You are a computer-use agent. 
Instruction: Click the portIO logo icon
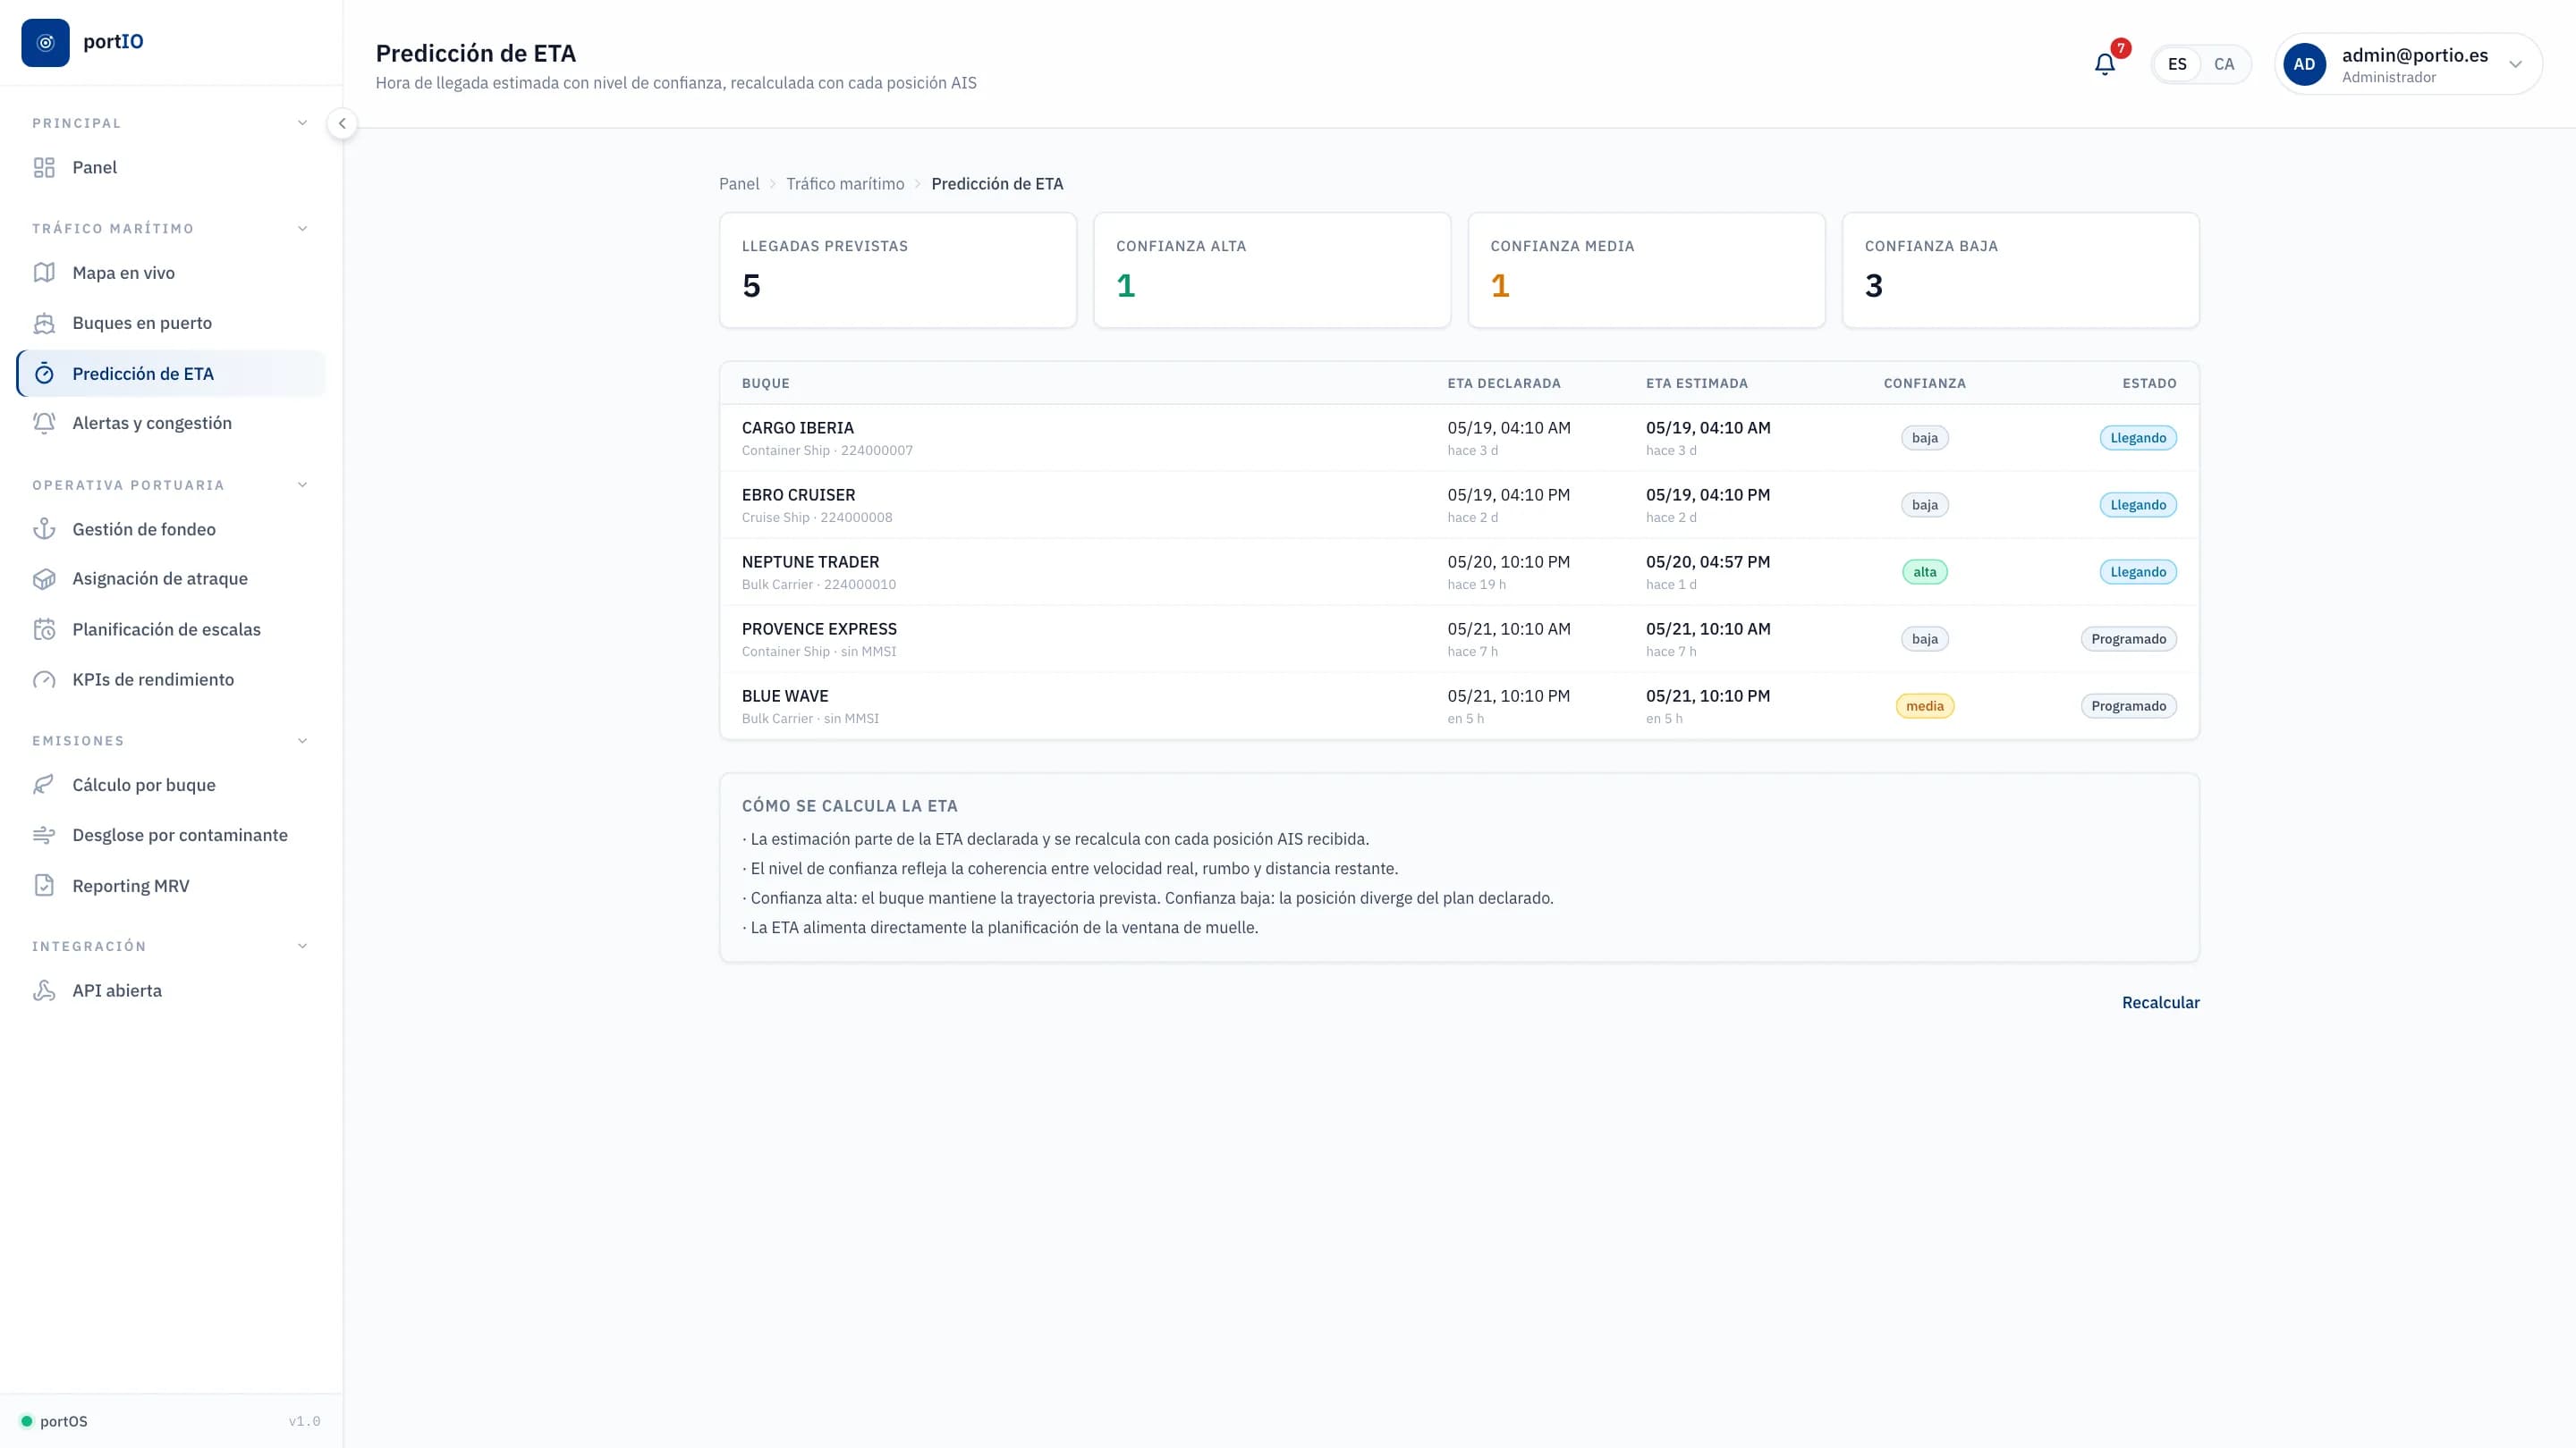point(45,42)
